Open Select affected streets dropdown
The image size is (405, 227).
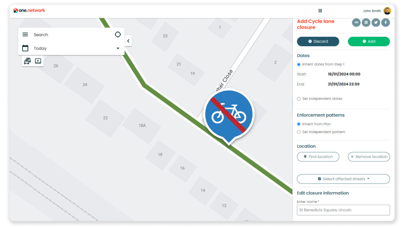(x=343, y=179)
